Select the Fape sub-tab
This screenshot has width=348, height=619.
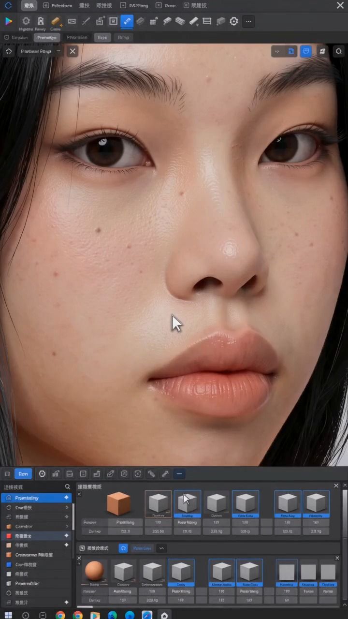click(102, 37)
